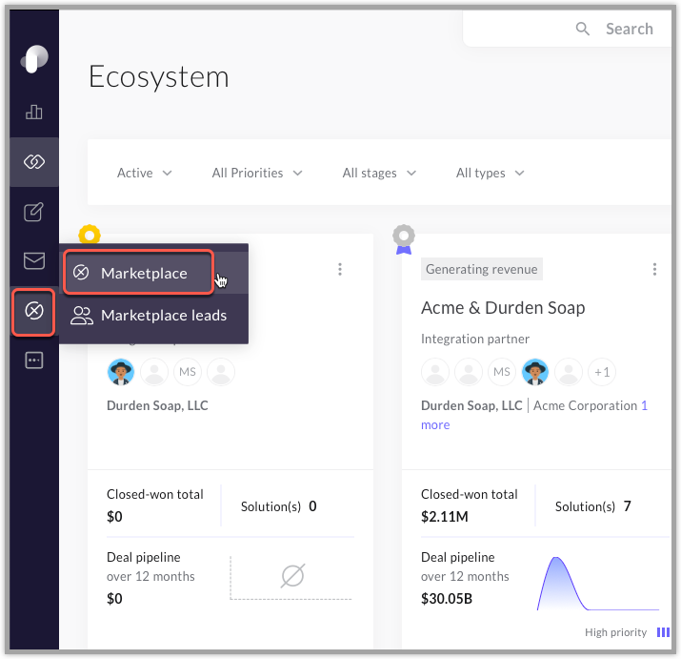Viewport: 681px width, 659px height.
Task: Open the envelope mail sidebar icon
Action: (34, 261)
